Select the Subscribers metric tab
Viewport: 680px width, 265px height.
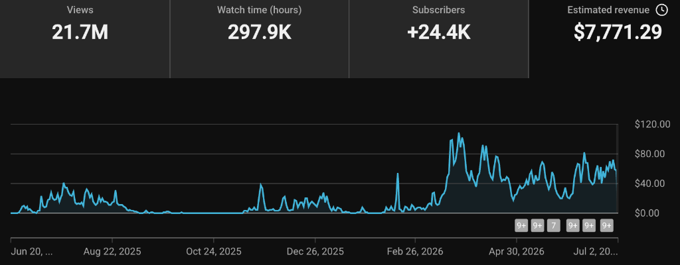pyautogui.click(x=438, y=39)
